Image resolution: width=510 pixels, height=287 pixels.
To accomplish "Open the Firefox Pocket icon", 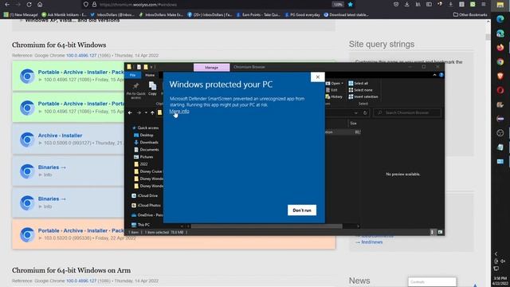I will coord(396,5).
